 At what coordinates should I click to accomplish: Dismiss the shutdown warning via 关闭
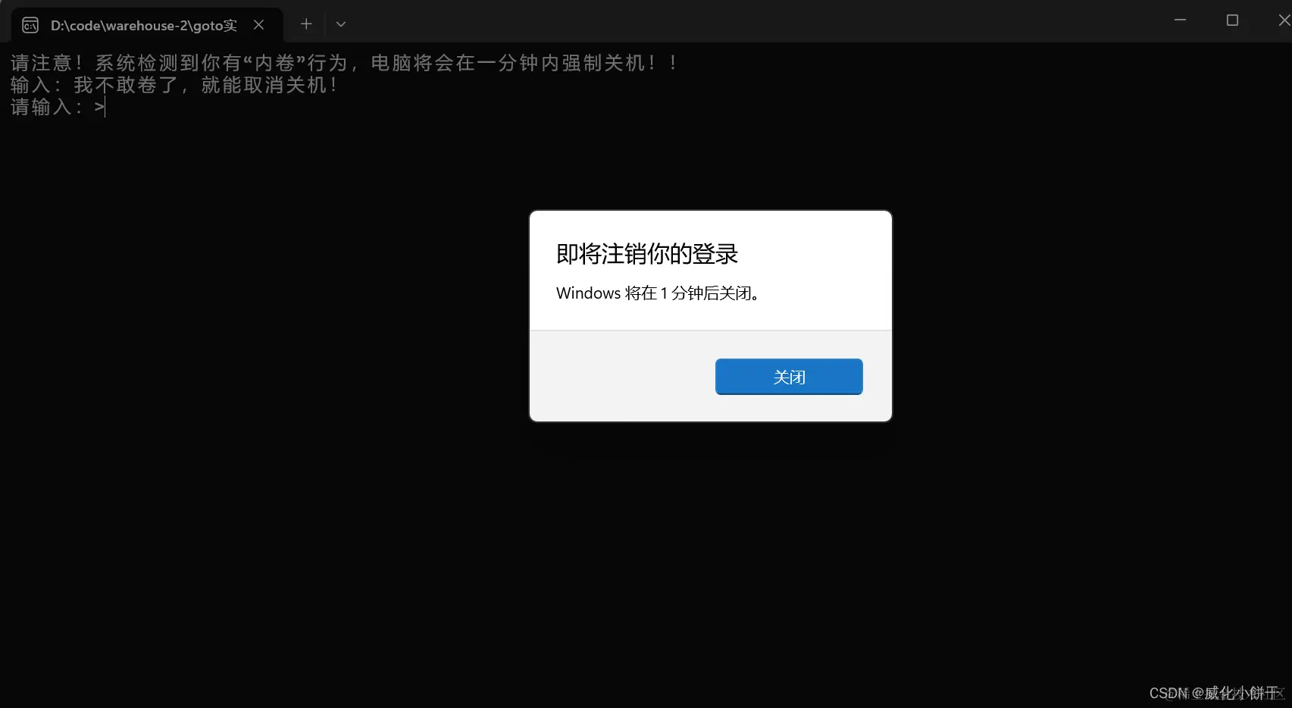[x=788, y=377]
